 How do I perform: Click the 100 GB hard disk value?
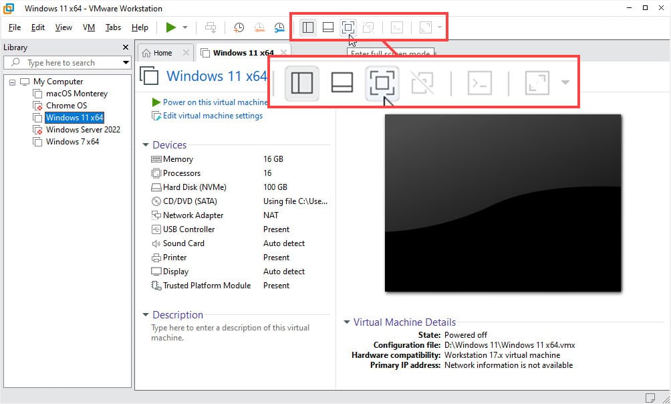click(275, 187)
